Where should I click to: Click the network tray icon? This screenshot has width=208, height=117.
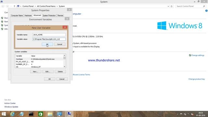click(185, 114)
